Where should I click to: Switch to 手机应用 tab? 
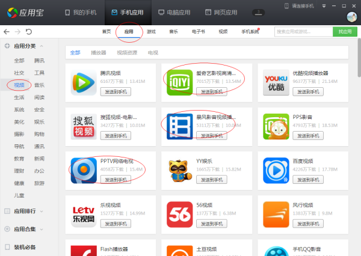coord(128,13)
